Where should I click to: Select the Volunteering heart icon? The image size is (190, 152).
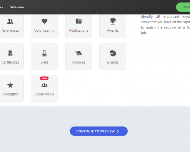[44, 21]
